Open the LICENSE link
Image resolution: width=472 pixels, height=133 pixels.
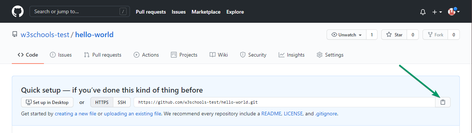coord(293,114)
